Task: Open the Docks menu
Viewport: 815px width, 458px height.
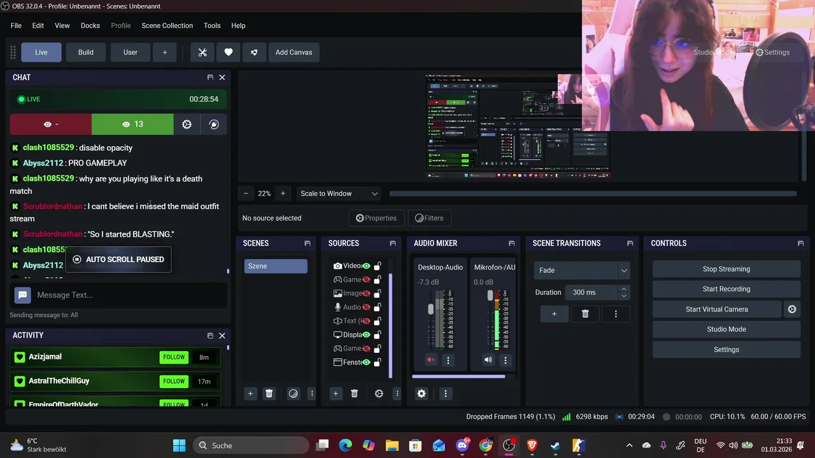Action: tap(90, 25)
